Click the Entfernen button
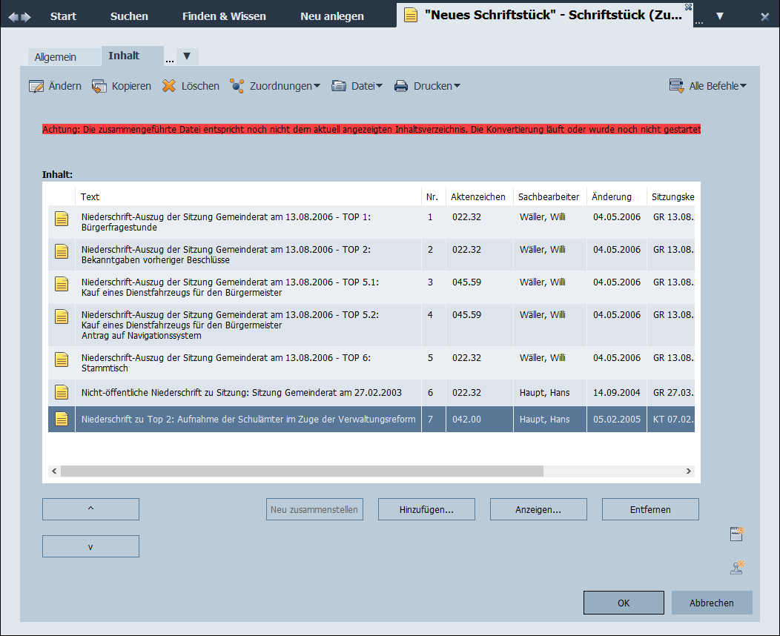This screenshot has width=780, height=636. point(650,509)
